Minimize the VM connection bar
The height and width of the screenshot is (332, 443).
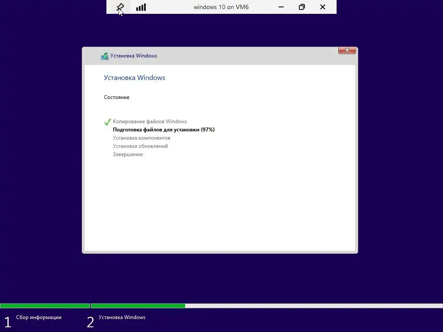pos(281,7)
